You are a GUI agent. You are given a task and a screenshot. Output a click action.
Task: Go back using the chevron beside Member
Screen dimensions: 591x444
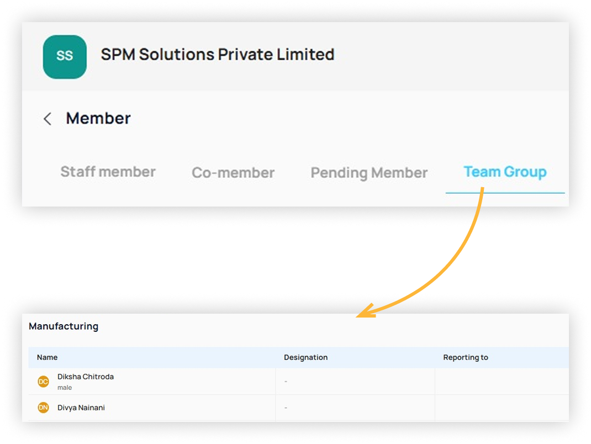pyautogui.click(x=48, y=119)
